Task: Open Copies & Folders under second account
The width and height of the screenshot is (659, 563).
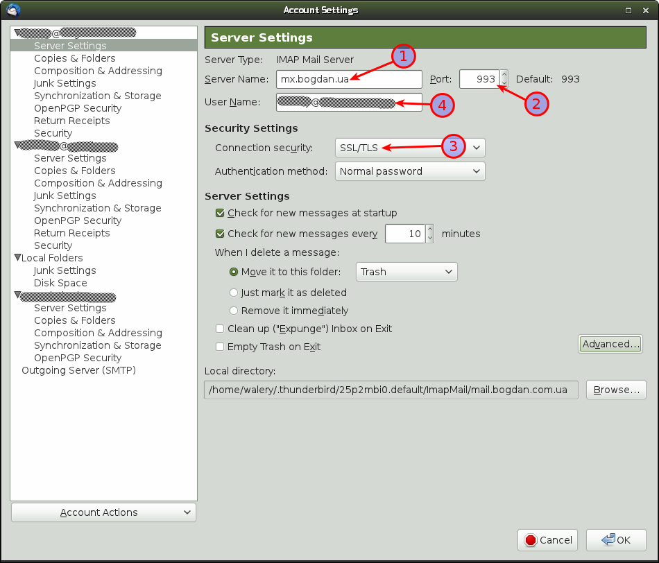Action: (x=75, y=171)
